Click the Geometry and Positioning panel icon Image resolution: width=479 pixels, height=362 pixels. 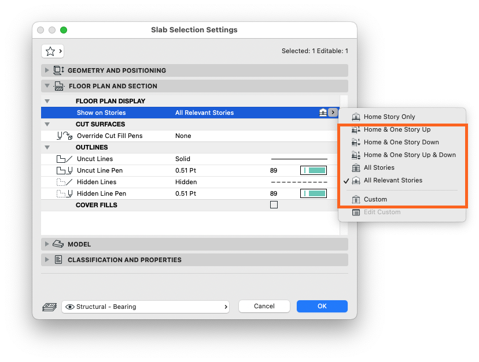(58, 70)
